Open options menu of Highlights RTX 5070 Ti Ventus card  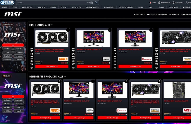click(68, 30)
